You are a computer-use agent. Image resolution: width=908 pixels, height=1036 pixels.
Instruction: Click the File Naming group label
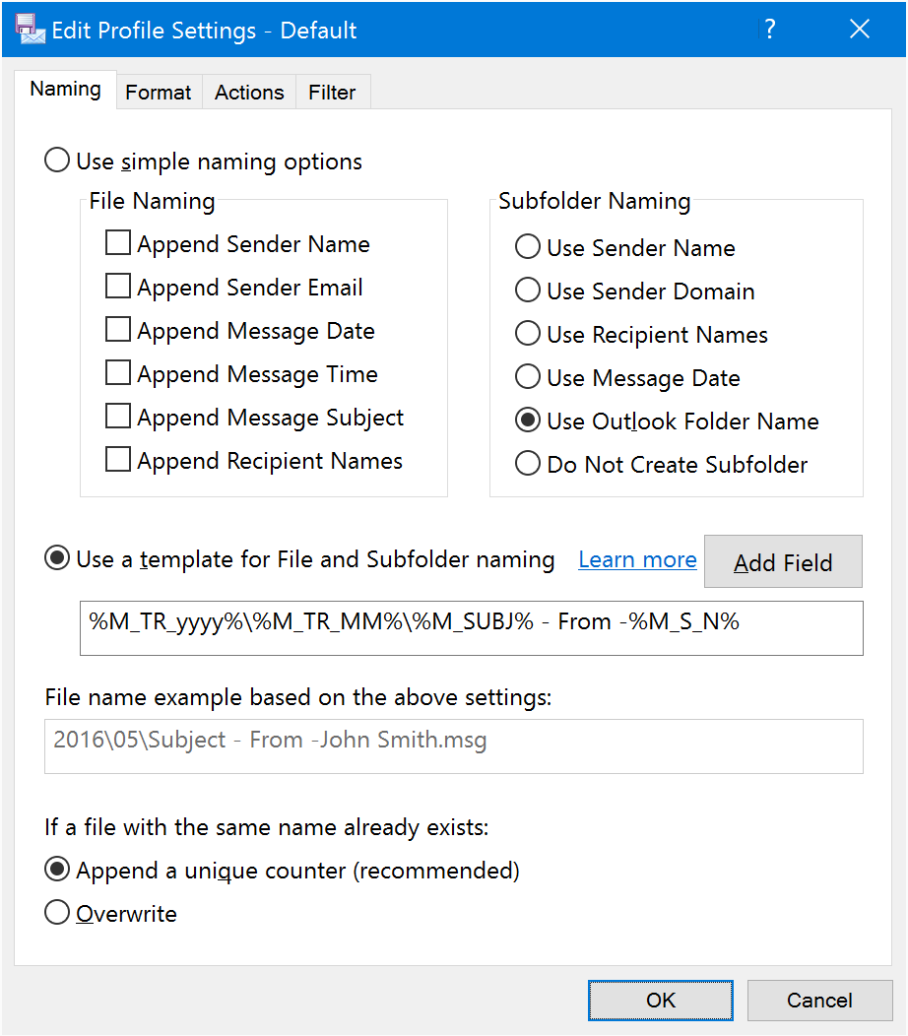(152, 201)
